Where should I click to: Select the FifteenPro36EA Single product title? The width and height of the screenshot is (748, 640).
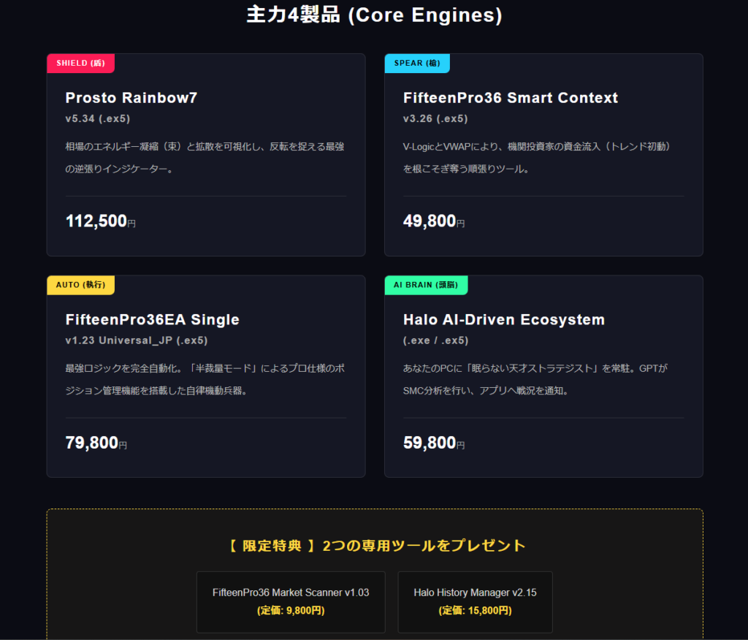[152, 320]
